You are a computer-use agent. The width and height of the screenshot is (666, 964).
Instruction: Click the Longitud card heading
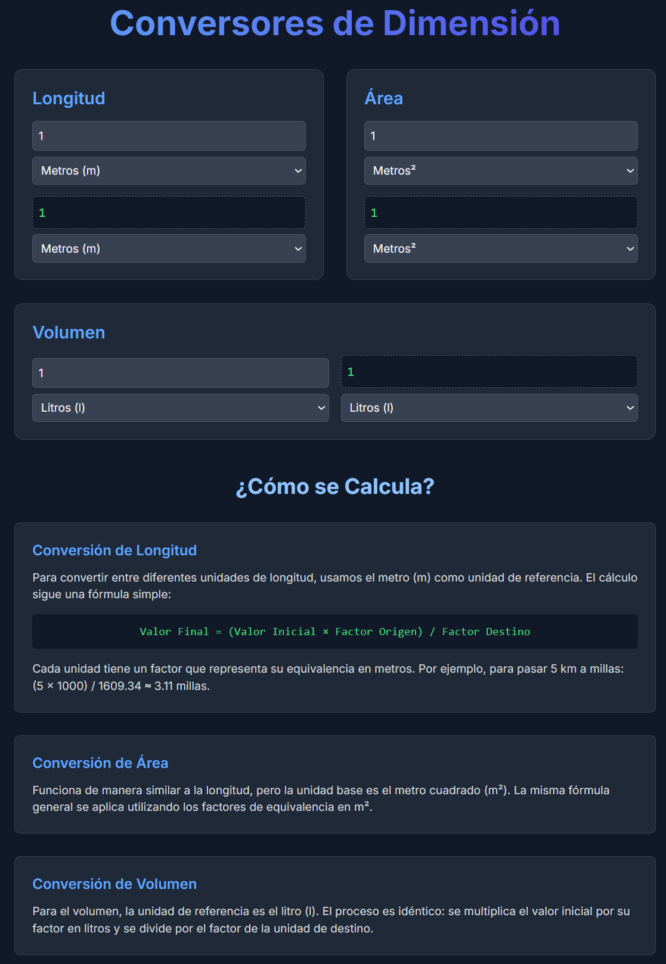(x=69, y=98)
